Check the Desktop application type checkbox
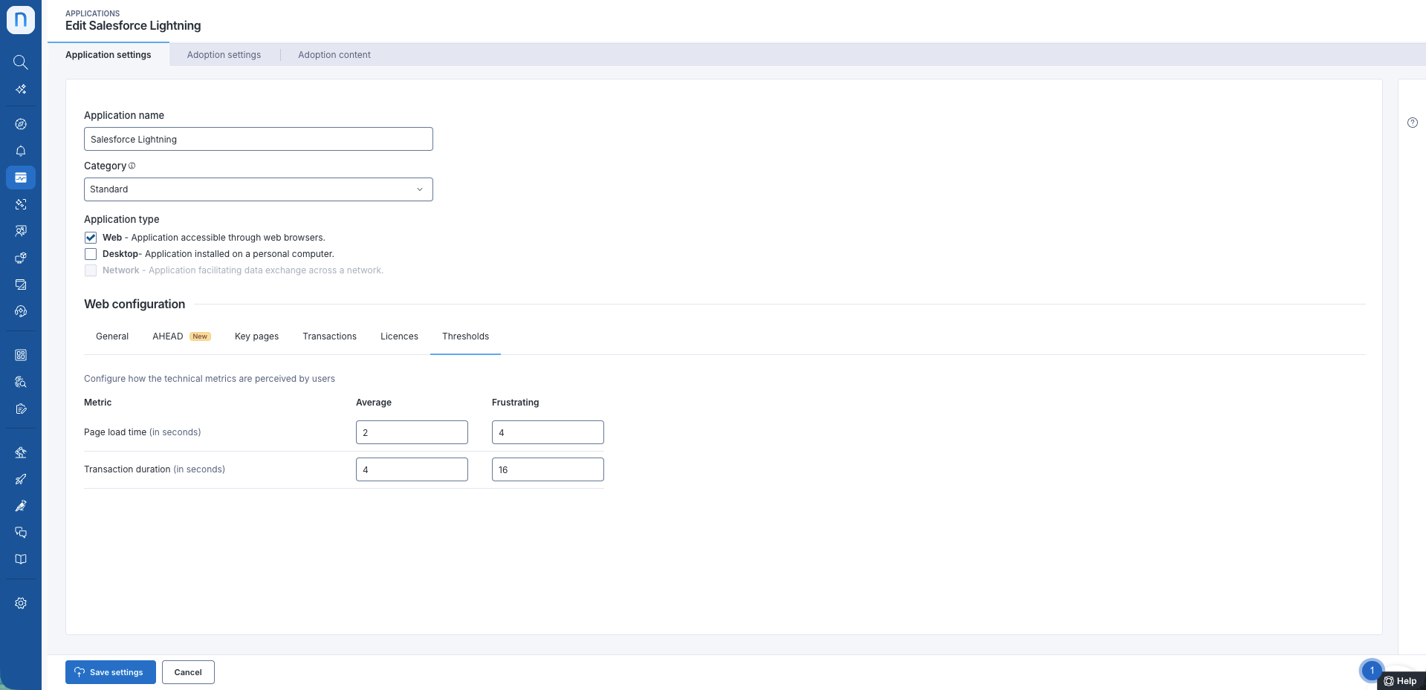This screenshot has height=690, width=1426. 91,254
